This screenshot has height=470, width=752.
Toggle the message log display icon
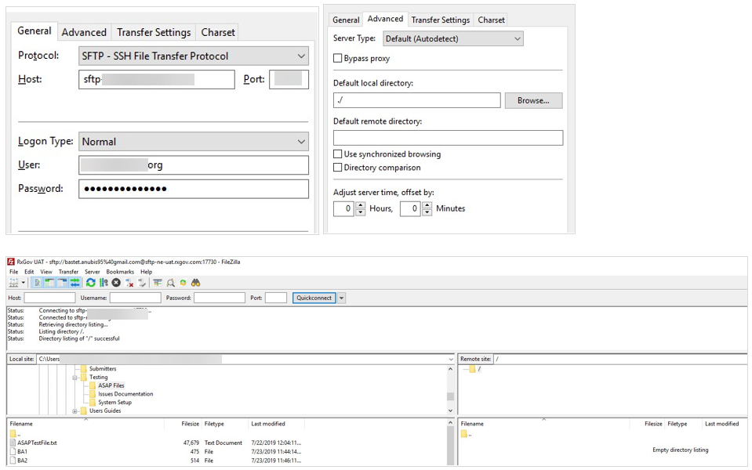[x=37, y=283]
